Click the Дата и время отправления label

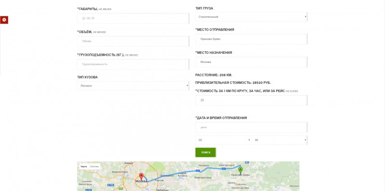[221, 118]
